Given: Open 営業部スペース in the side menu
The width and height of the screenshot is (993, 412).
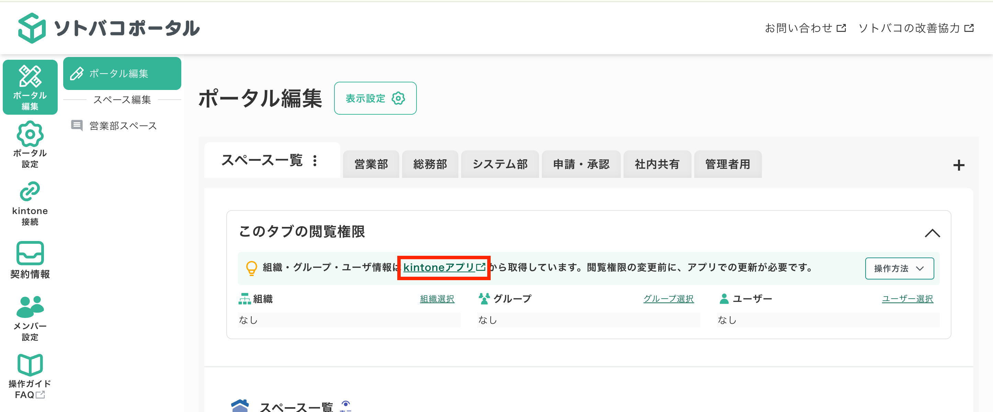Looking at the screenshot, I should 123,126.
